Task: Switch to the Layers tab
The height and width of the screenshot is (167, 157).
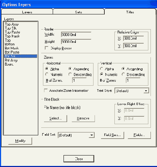Action: 27,12
